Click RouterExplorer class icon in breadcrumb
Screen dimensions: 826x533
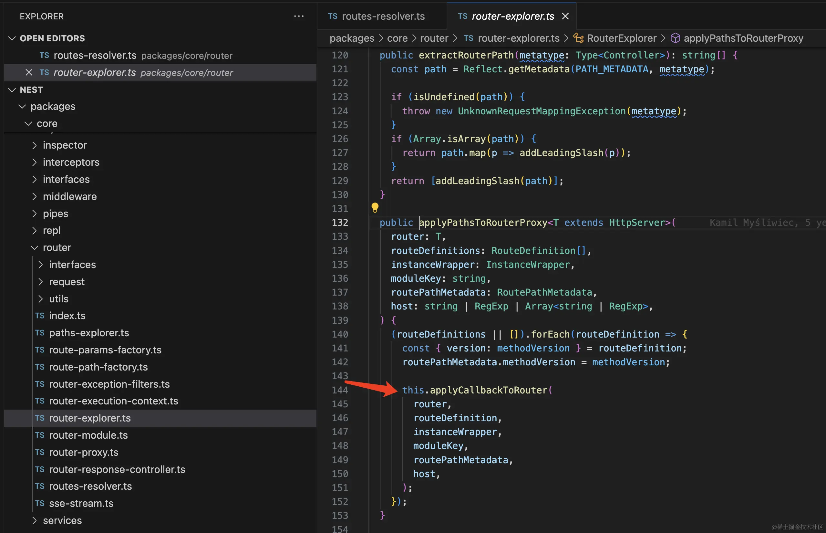tap(578, 38)
